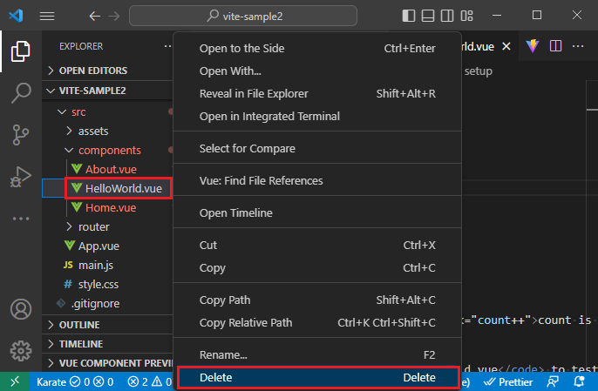
Task: Expand the OUTLINE section
Action: click(x=79, y=325)
